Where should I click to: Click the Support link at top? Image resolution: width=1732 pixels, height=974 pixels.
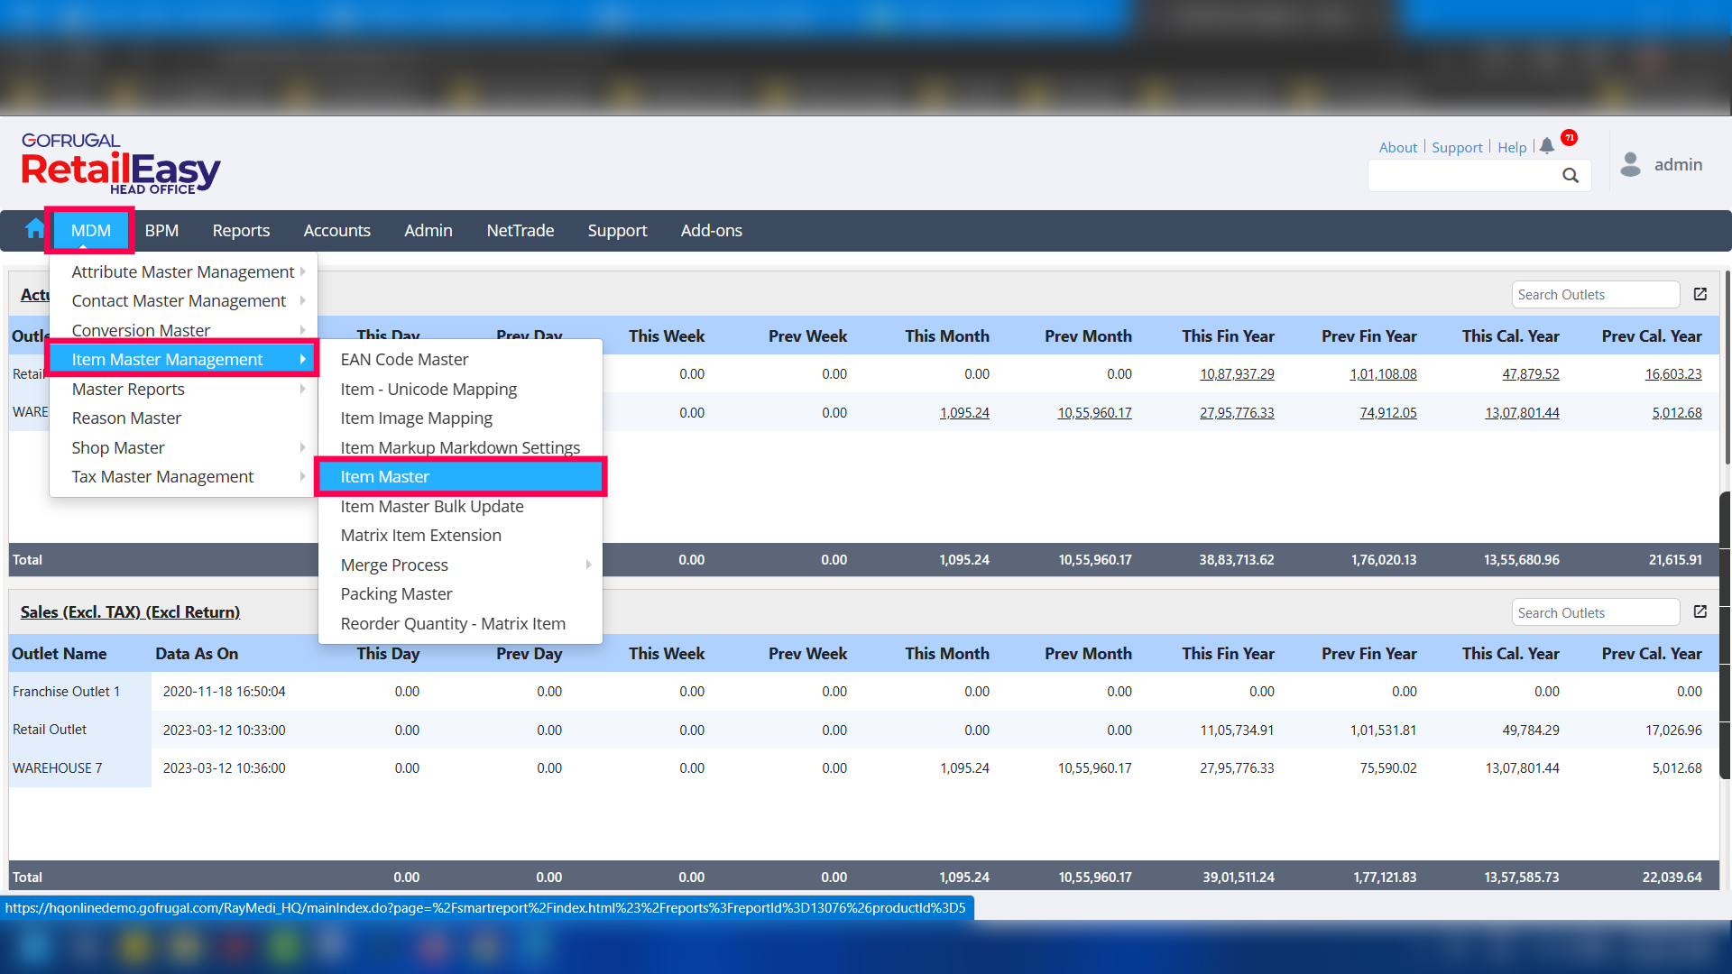[x=1457, y=148]
